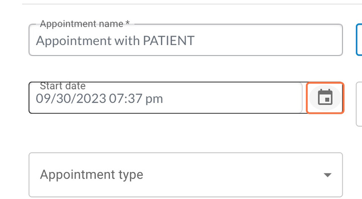Place cursor after PATIENT in name field
Viewport: 362px width, 199px height.
click(x=195, y=41)
